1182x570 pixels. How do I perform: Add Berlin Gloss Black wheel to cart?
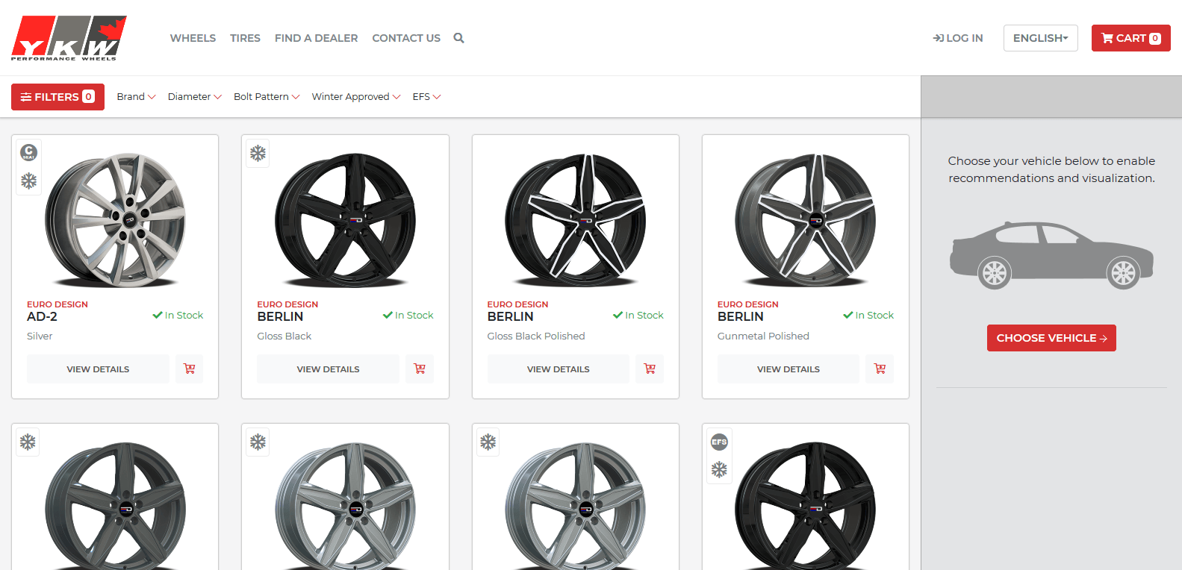(419, 369)
